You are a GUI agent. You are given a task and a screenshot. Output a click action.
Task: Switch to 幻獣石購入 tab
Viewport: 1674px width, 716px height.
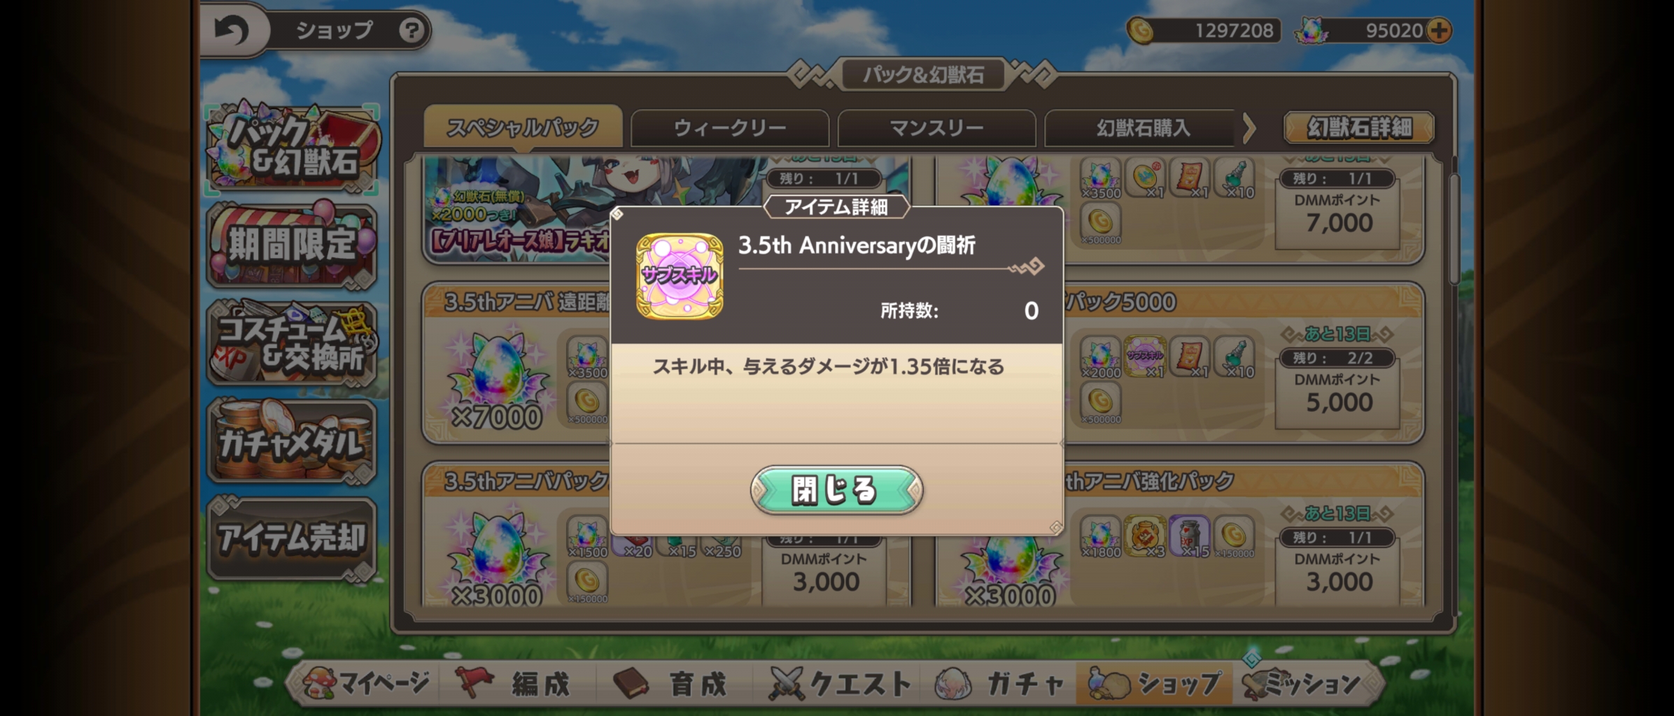1141,128
